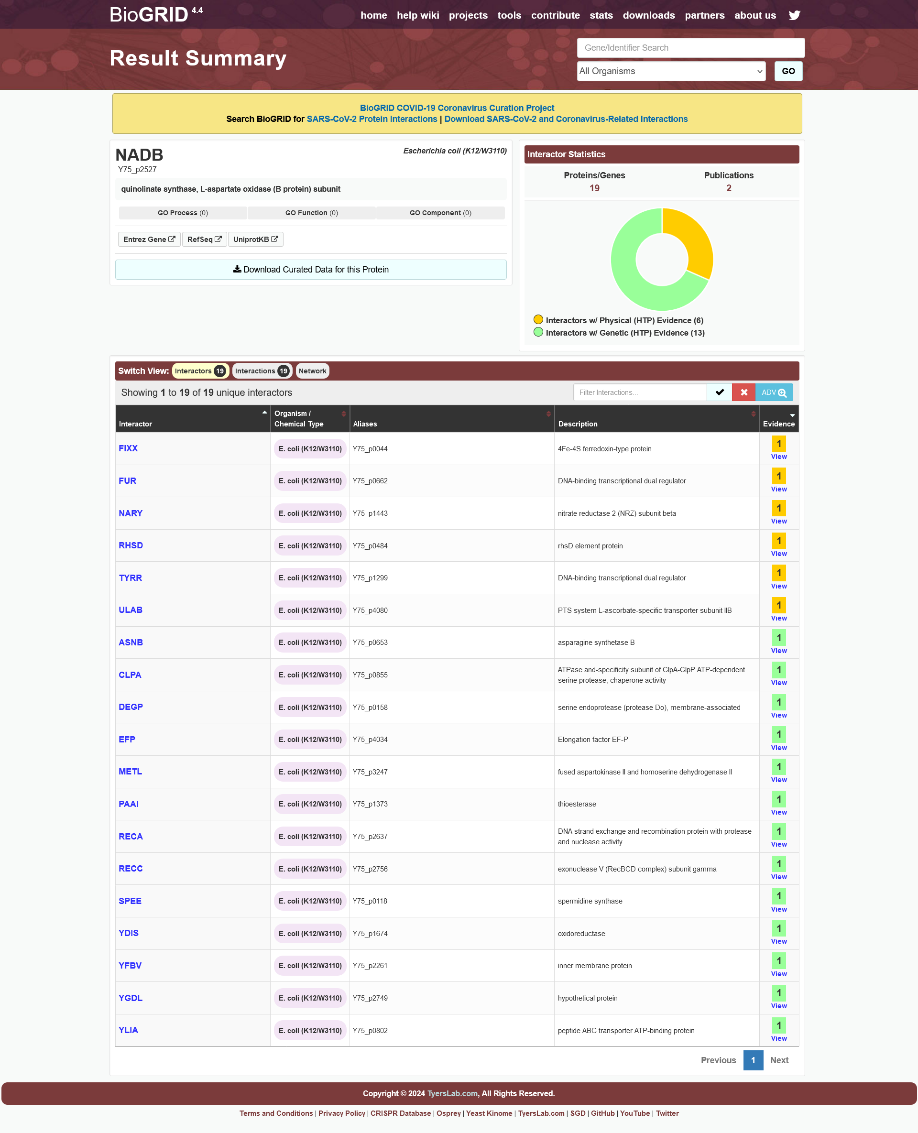Open CRISPR Database footer link
This screenshot has width=918, height=1133.
coord(400,1113)
